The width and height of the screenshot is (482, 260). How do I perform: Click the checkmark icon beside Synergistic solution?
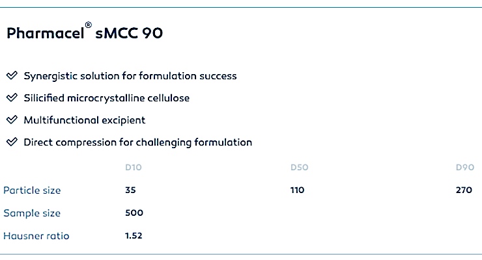(x=11, y=76)
